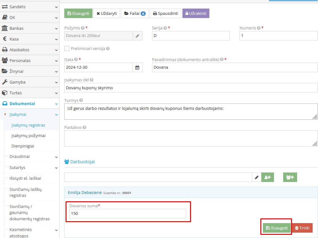Click the pencil icon beside Požymis field

click(137, 36)
